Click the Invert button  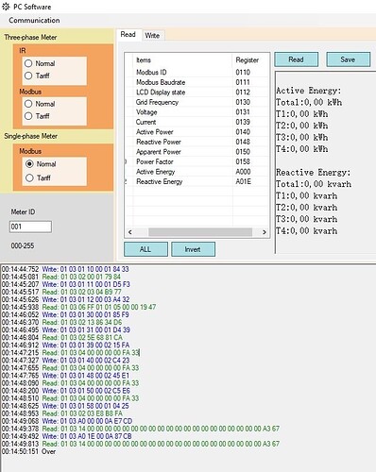coord(193,249)
